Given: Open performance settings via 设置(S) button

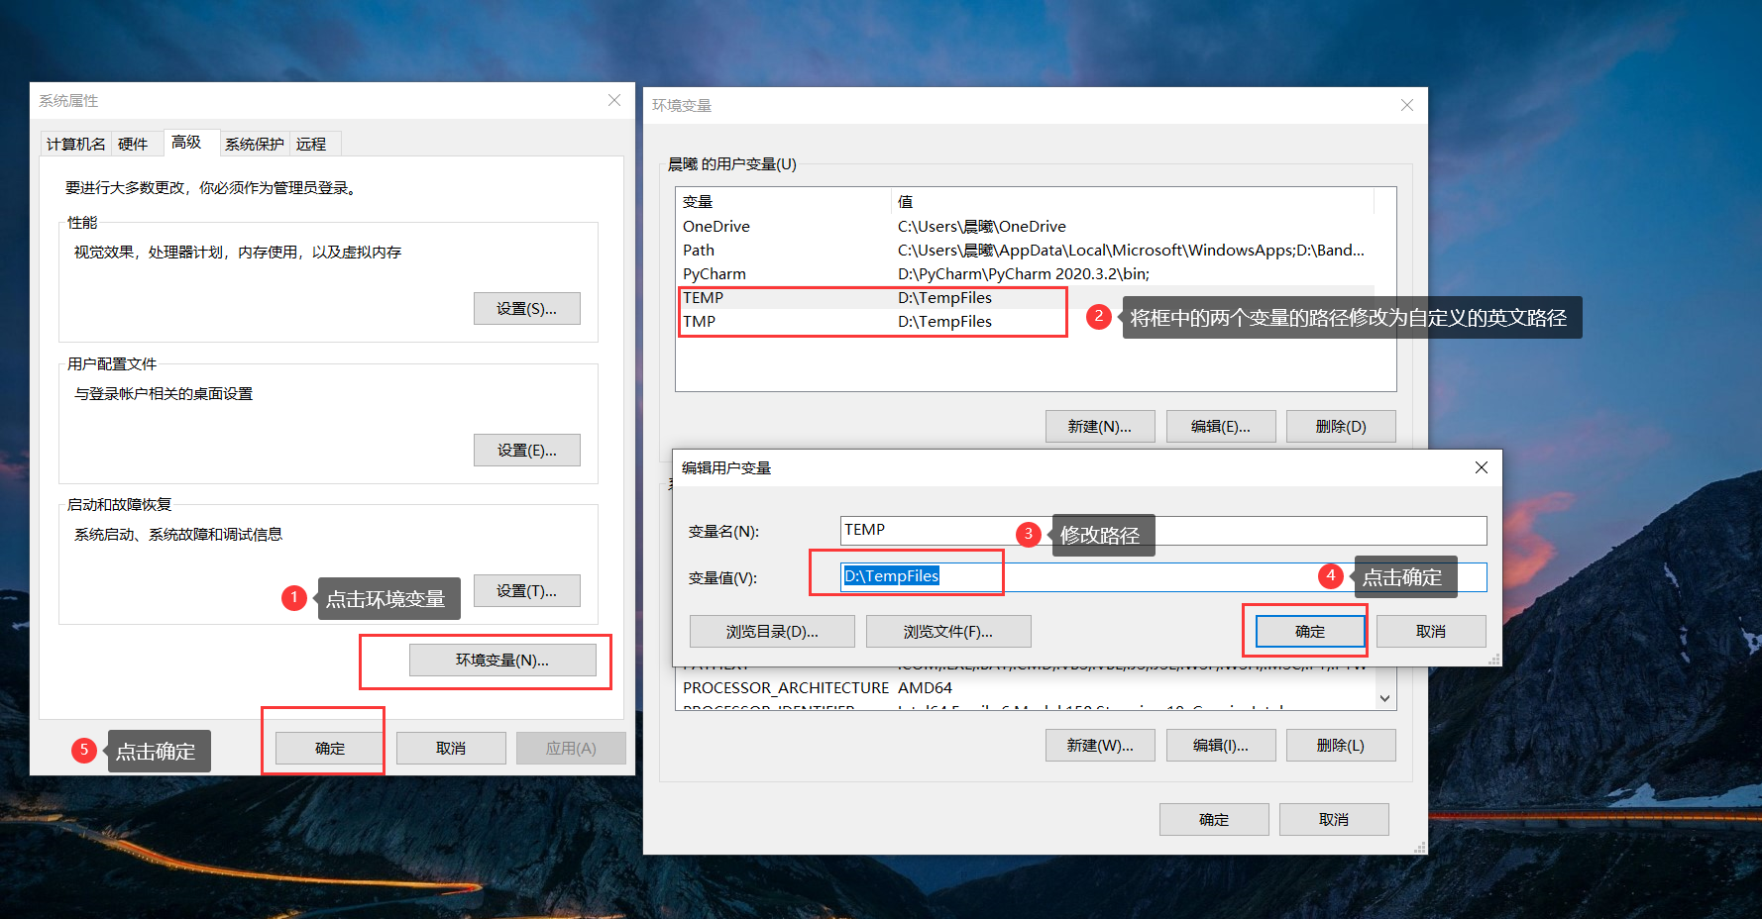Looking at the screenshot, I should [x=526, y=308].
